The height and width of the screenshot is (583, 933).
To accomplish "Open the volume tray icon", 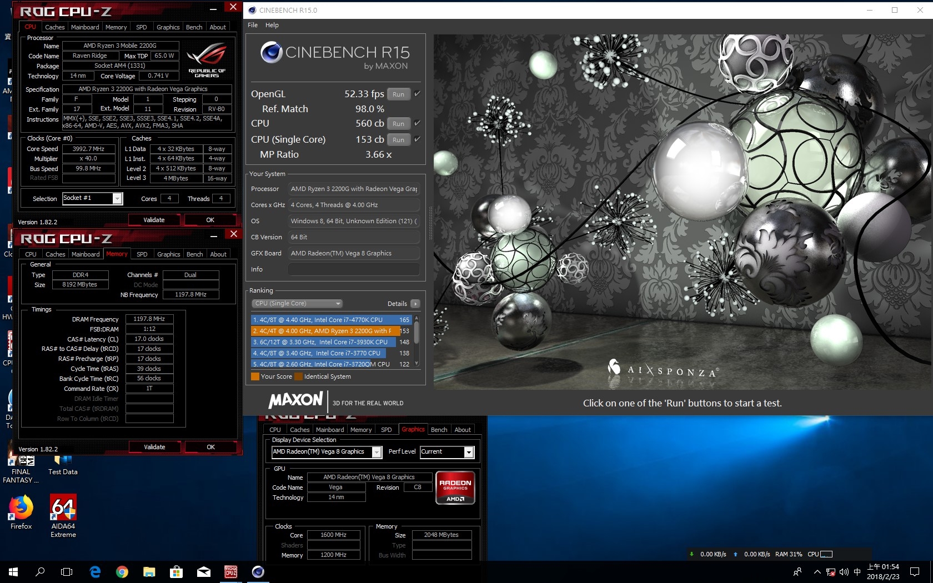I will (x=844, y=572).
